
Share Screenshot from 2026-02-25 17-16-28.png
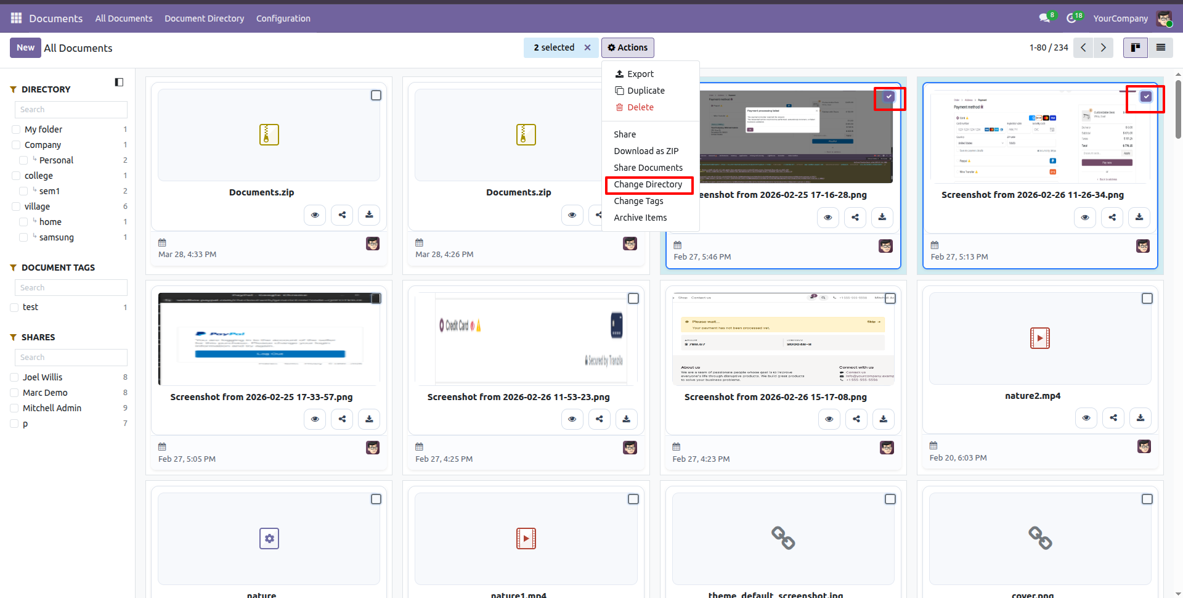coord(855,217)
